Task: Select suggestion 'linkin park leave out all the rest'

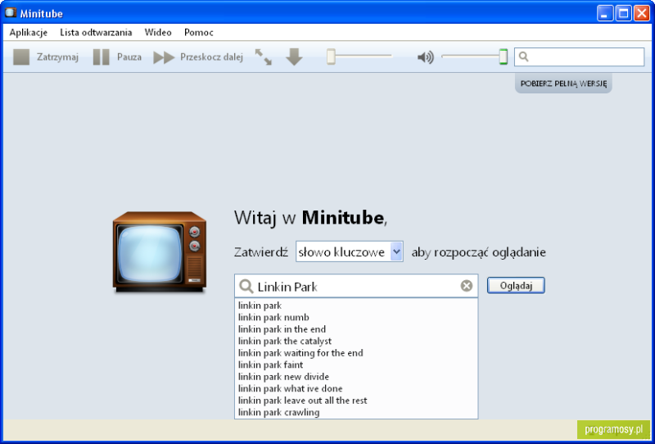Action: pyautogui.click(x=356, y=401)
